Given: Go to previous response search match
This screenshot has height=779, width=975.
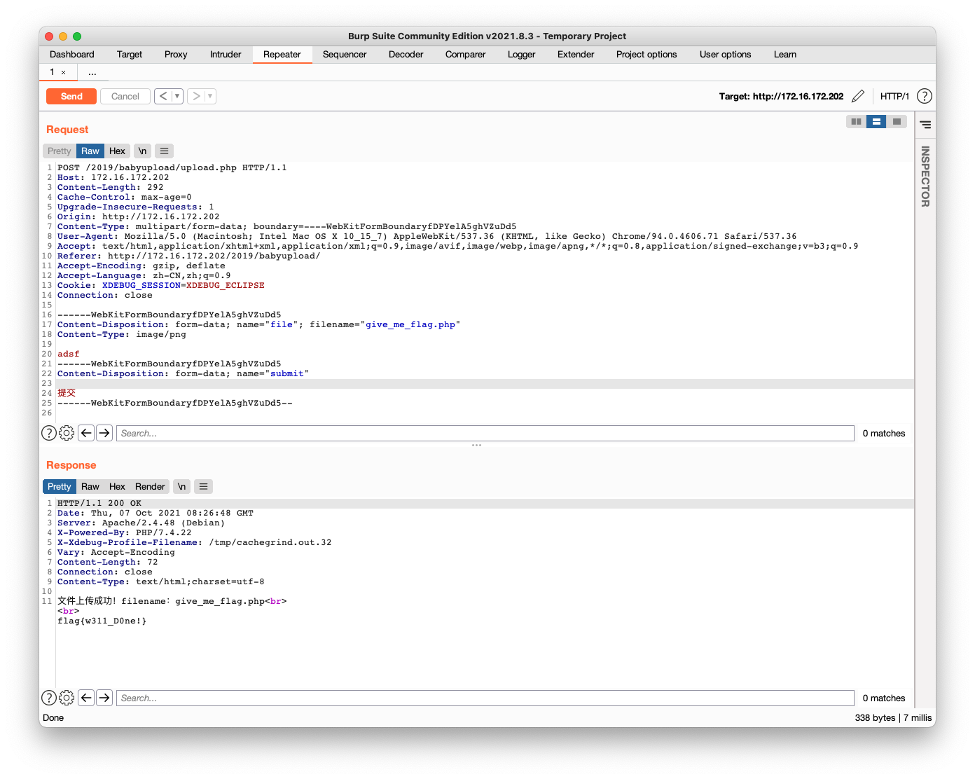Looking at the screenshot, I should click(86, 698).
